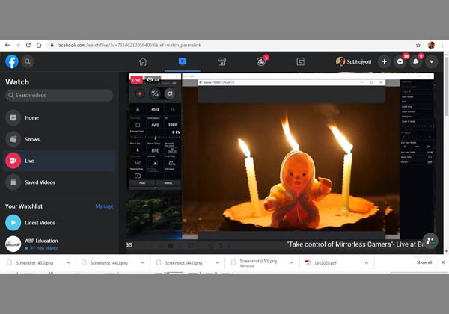The height and width of the screenshot is (314, 449).
Task: Focus the Search videos field
Action: [59, 95]
